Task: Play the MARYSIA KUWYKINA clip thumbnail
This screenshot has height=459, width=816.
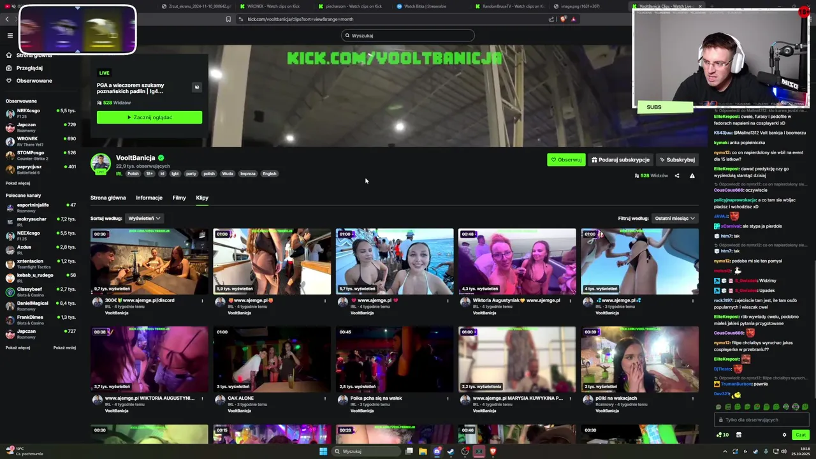Action: (517, 360)
